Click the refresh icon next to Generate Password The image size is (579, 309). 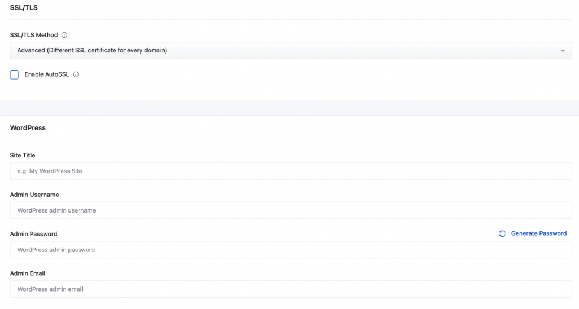click(502, 233)
